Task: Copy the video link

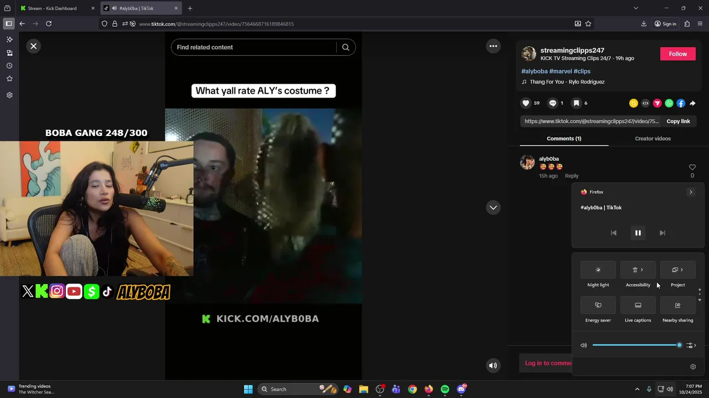Action: (x=678, y=122)
